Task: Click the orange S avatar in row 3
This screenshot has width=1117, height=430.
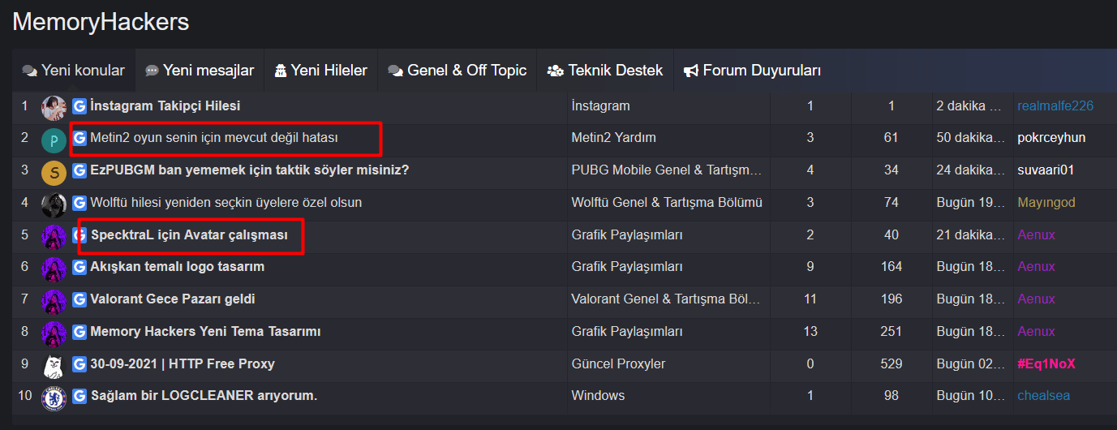Action: [x=54, y=171]
